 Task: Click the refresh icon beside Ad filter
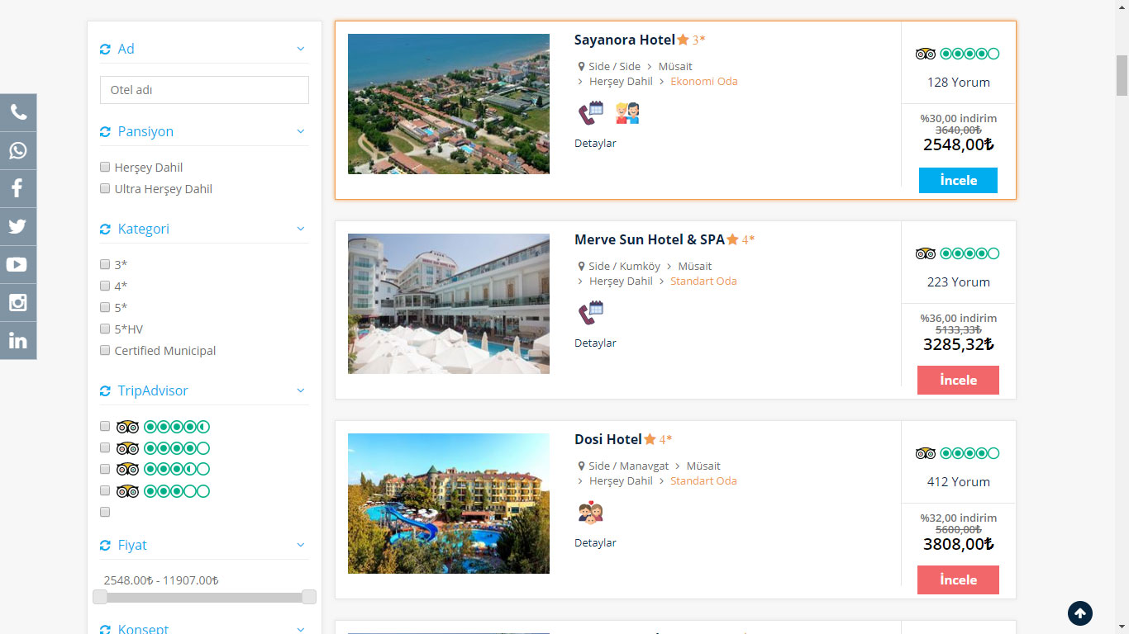[105, 50]
